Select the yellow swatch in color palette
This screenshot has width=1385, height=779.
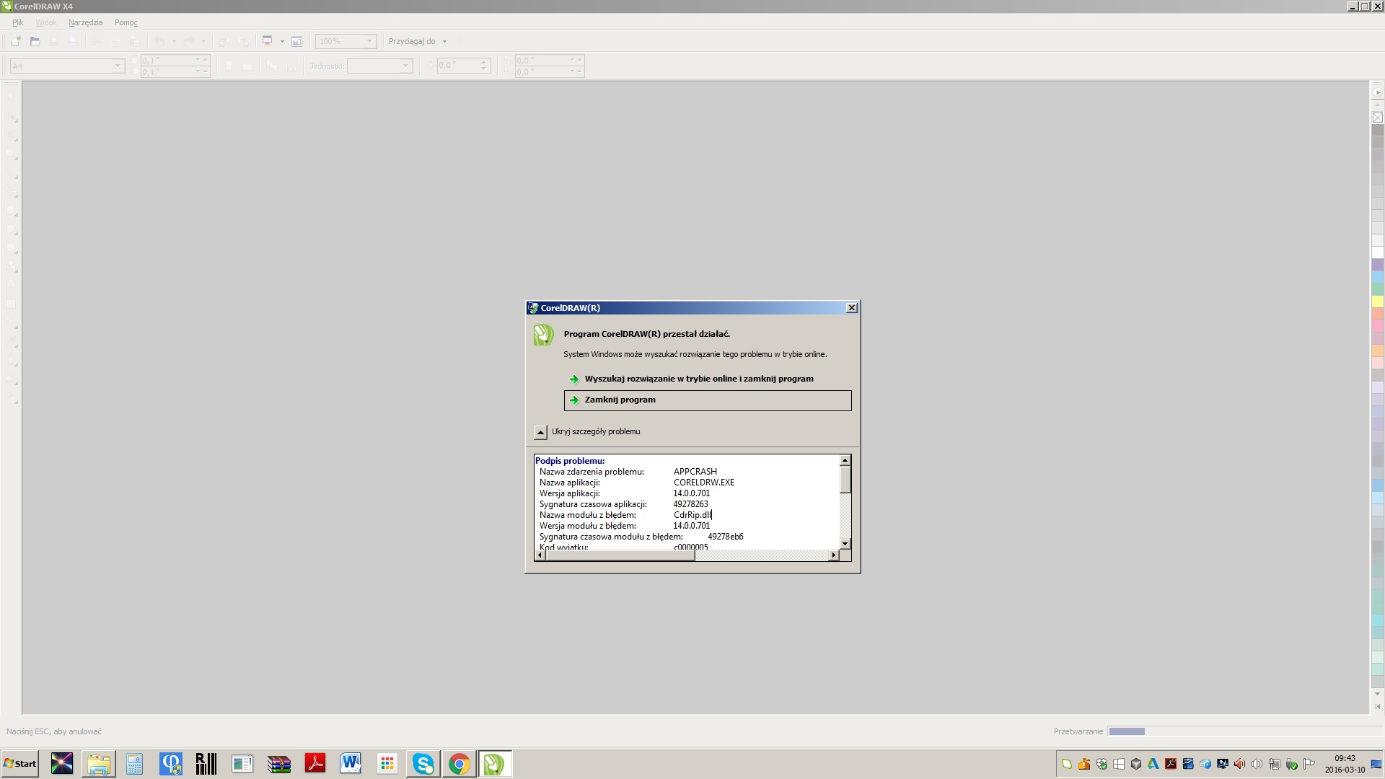click(x=1377, y=302)
